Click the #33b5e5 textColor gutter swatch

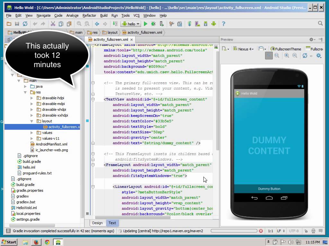[x=87, y=121]
